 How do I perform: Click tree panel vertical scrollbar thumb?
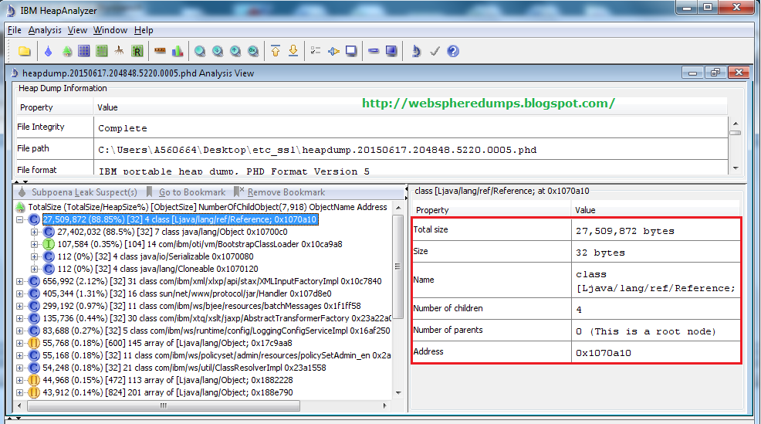point(398,266)
